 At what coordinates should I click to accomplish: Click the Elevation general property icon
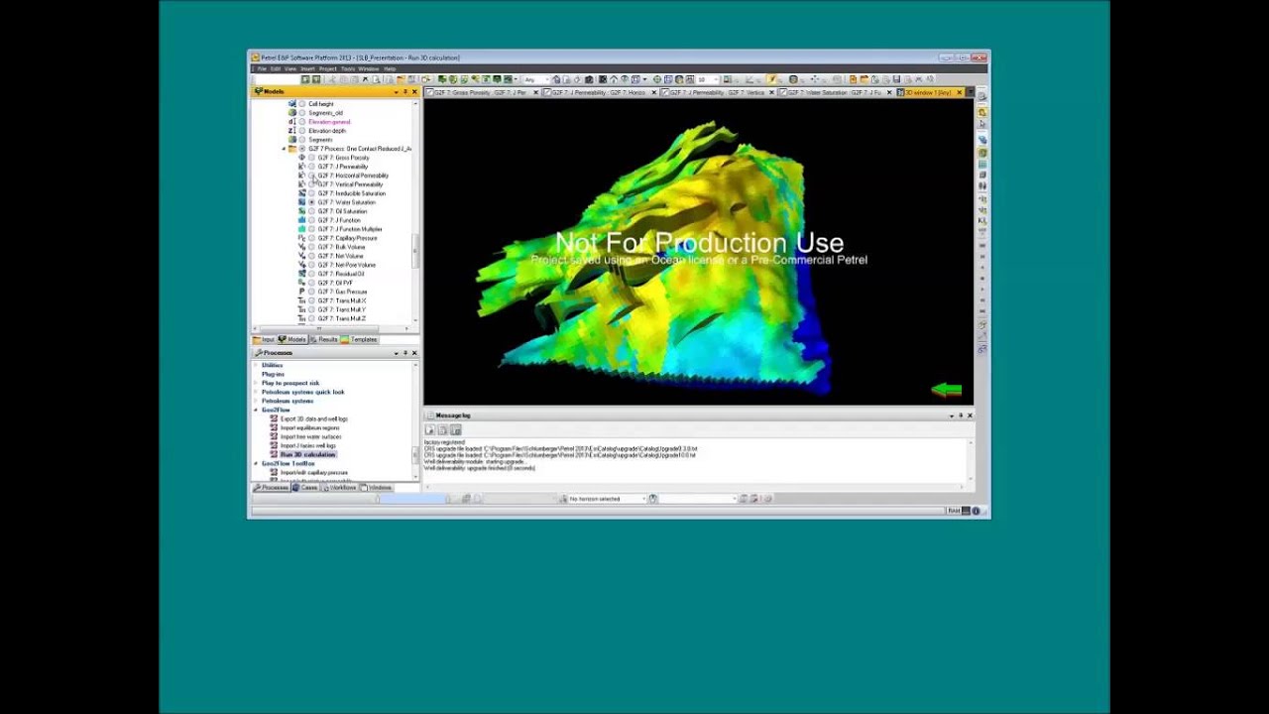pyautogui.click(x=292, y=122)
